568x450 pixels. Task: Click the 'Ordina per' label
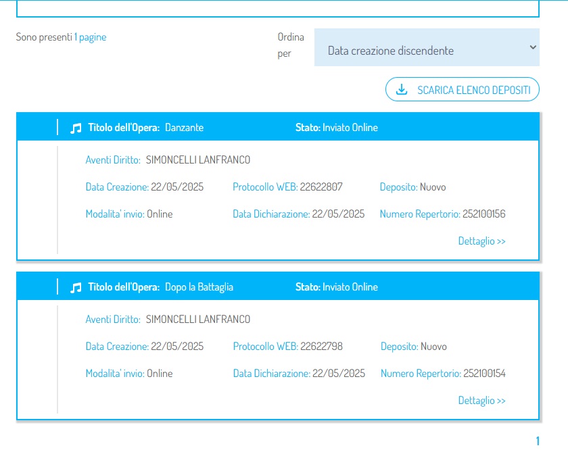291,45
